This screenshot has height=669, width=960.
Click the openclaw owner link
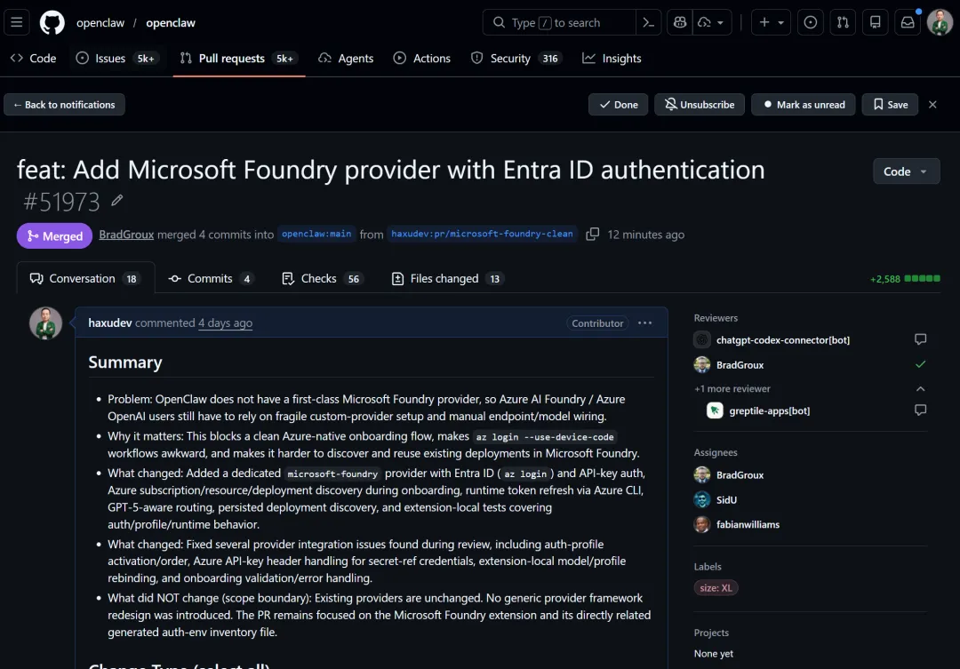[x=100, y=22]
